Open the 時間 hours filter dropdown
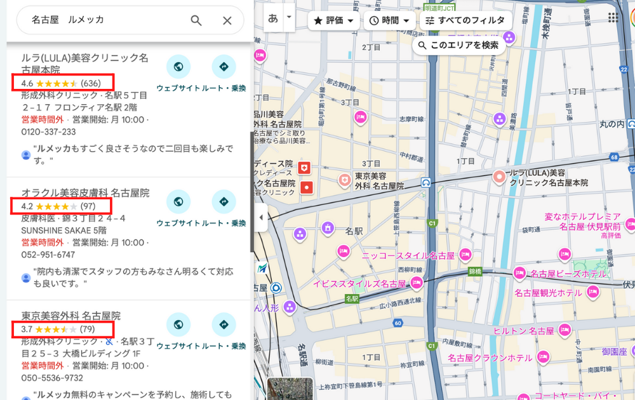 click(389, 20)
